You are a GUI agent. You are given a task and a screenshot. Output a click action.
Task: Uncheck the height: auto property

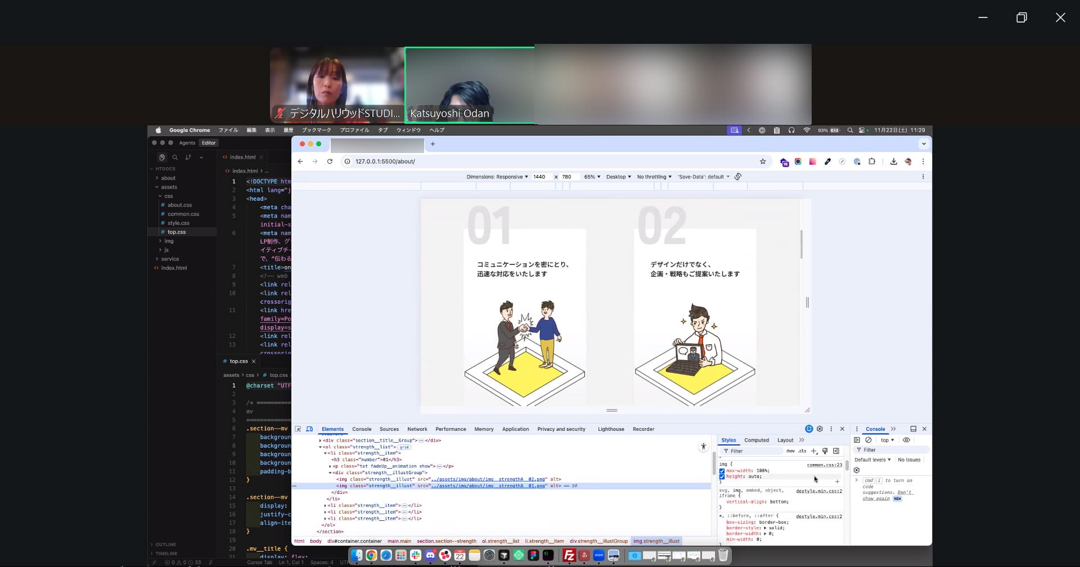tap(722, 477)
